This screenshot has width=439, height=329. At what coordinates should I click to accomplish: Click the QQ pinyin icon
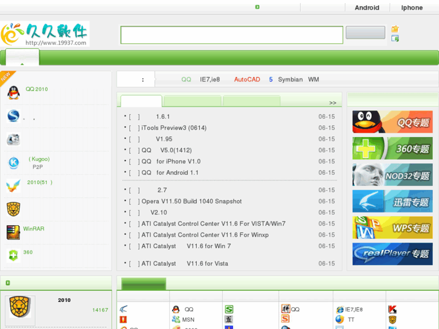tap(286, 308)
